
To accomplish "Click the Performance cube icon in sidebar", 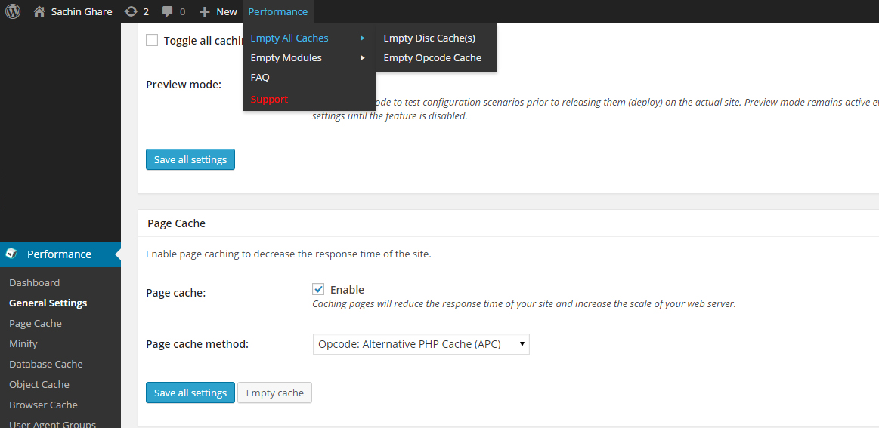I will pyautogui.click(x=11, y=254).
